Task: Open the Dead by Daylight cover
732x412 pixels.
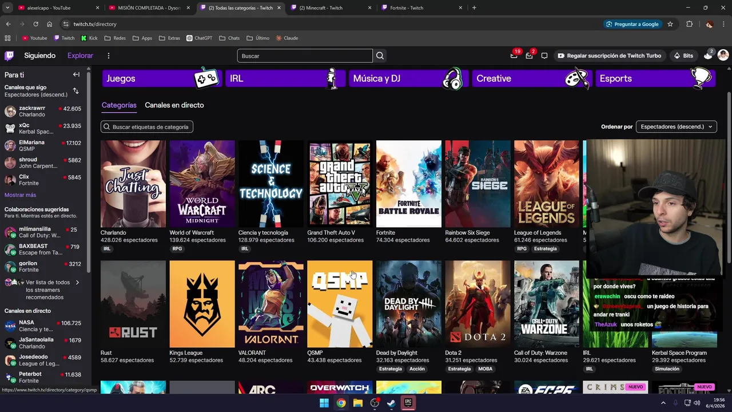Action: click(x=409, y=304)
